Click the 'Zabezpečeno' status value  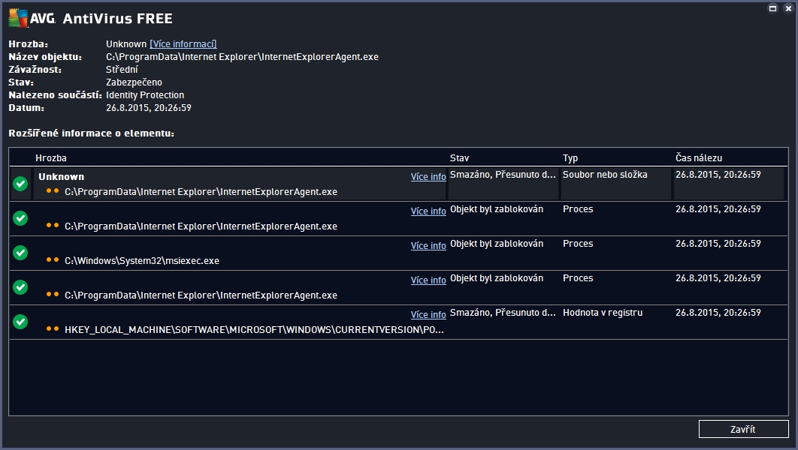click(134, 82)
